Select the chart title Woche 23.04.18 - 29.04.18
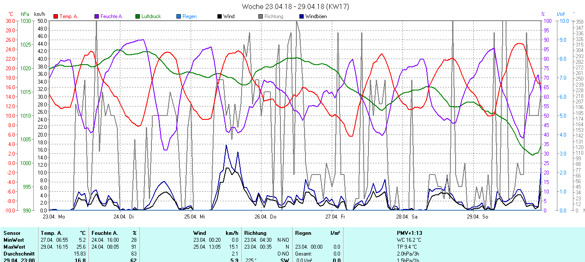Screen dimensions: 585x262 [x=295, y=6]
